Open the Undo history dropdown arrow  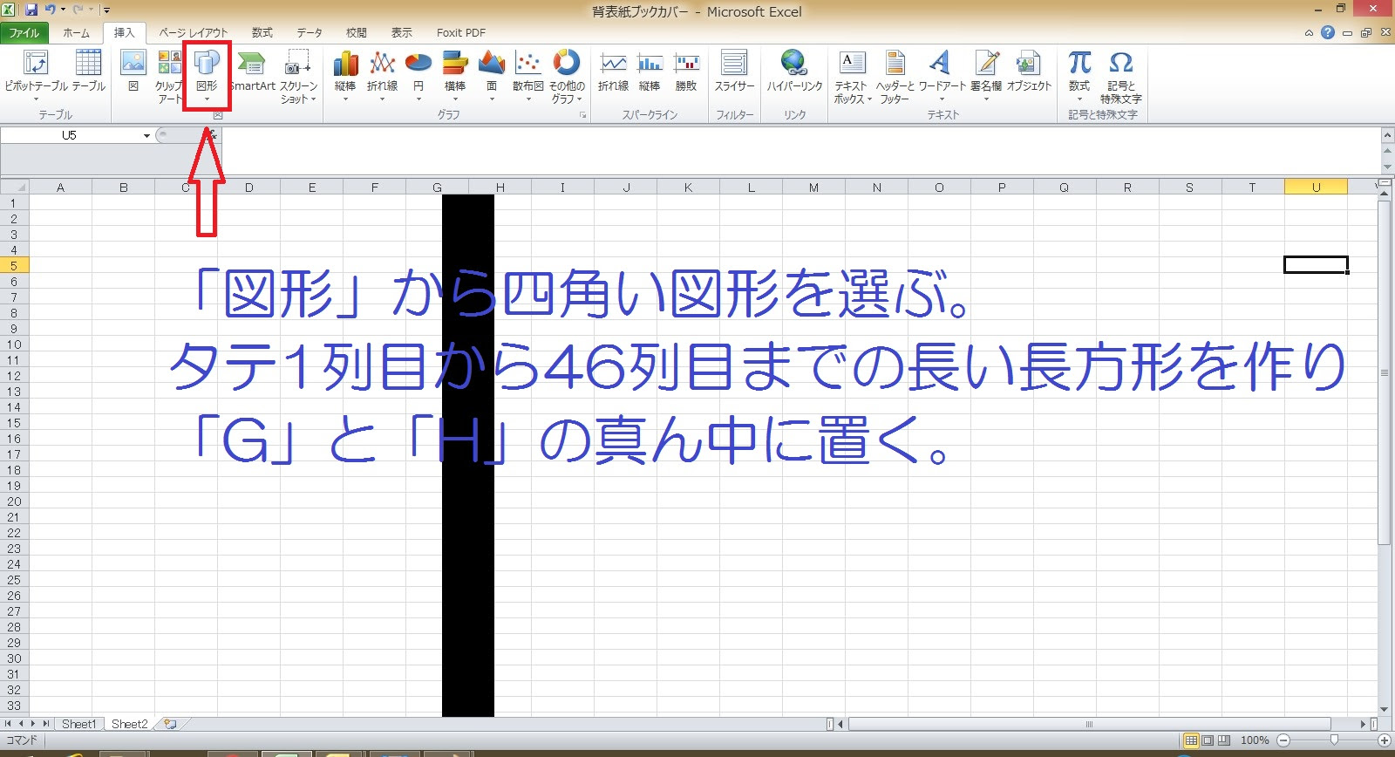pyautogui.click(x=63, y=10)
